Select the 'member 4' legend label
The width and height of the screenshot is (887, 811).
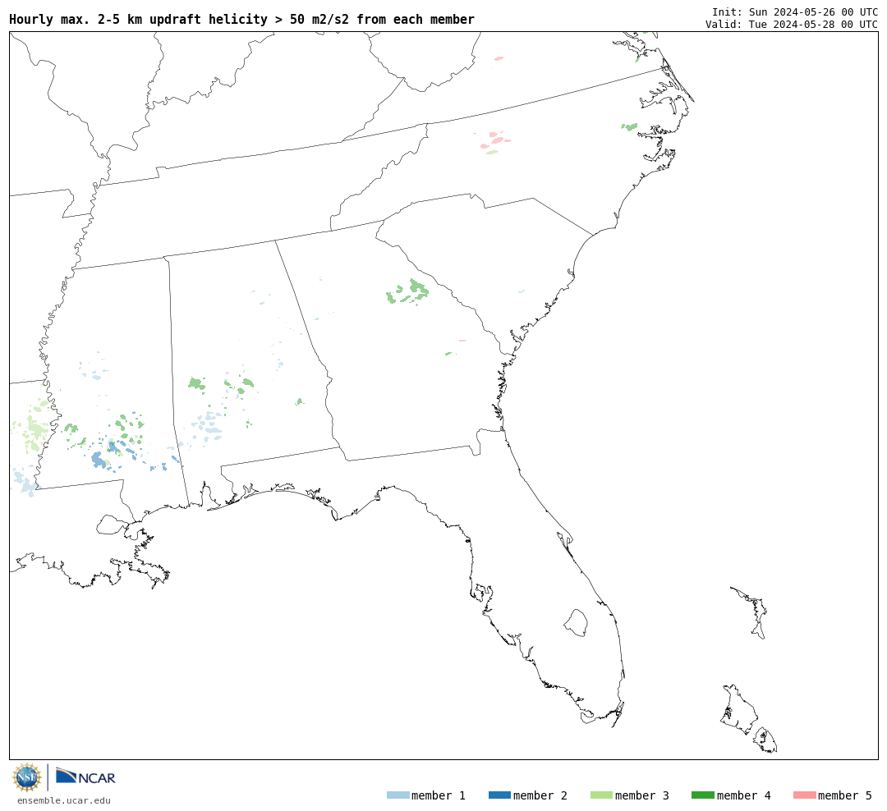(743, 795)
